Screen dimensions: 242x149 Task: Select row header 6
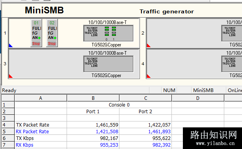8,138
